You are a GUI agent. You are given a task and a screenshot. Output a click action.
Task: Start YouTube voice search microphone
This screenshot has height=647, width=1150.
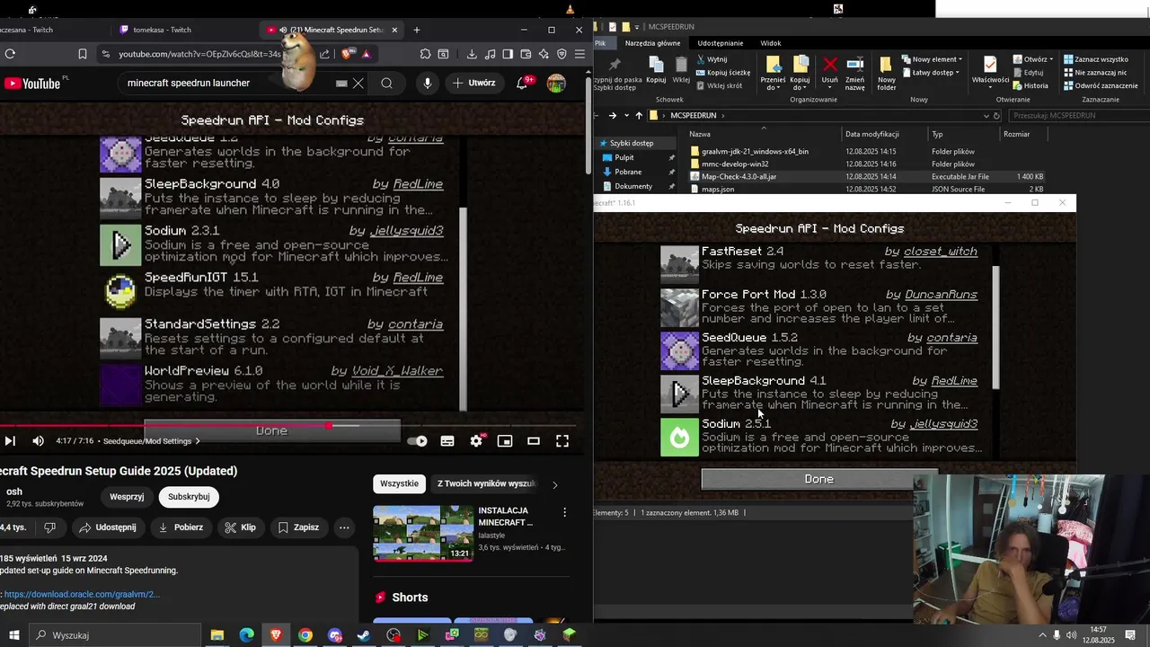(428, 84)
